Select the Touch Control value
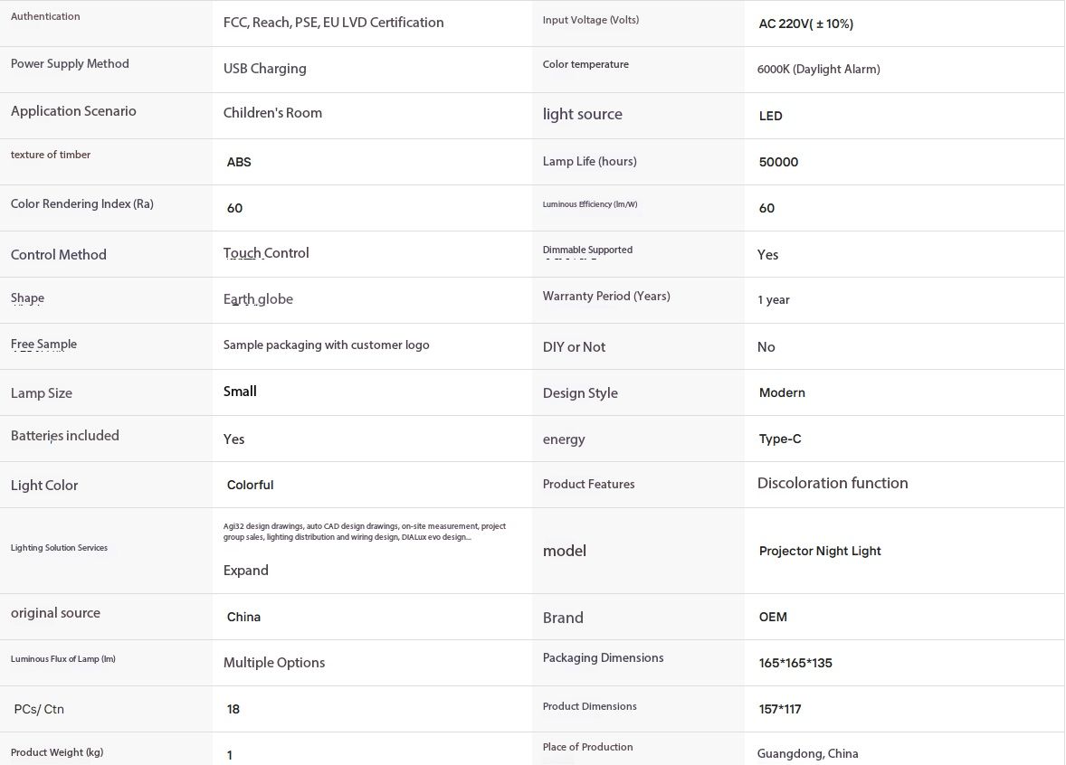This screenshot has width=1066, height=765. coord(266,252)
